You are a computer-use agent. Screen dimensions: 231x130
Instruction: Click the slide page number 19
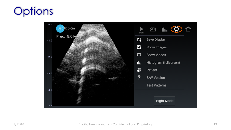tap(215, 124)
